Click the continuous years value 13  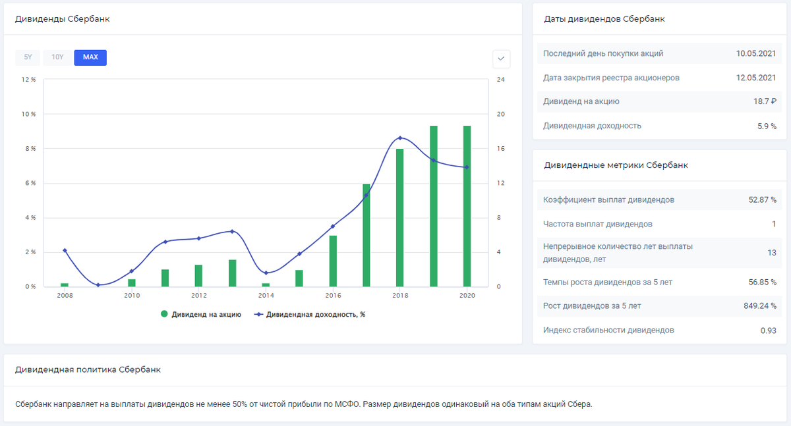click(772, 253)
